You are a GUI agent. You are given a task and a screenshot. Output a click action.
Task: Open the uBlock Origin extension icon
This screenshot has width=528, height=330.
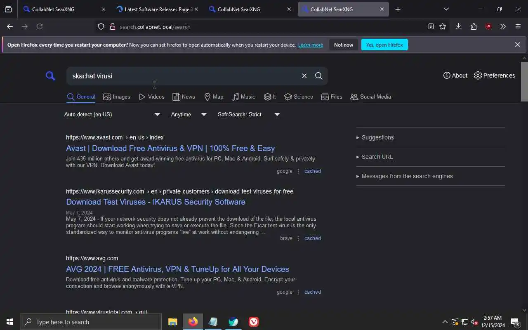point(488,26)
